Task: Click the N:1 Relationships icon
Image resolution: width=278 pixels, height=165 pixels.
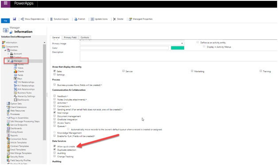Action: pos(15,86)
